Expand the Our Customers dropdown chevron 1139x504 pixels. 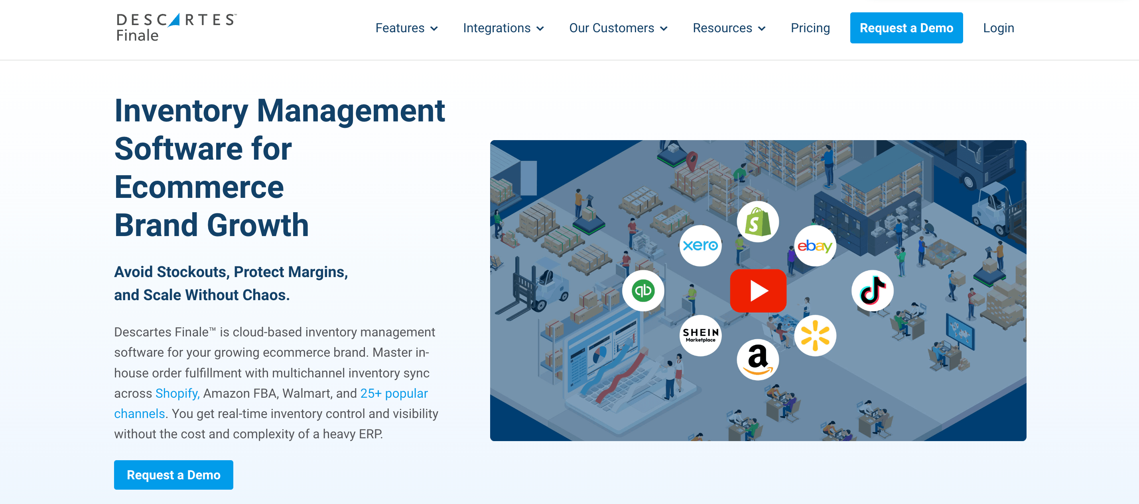point(664,29)
